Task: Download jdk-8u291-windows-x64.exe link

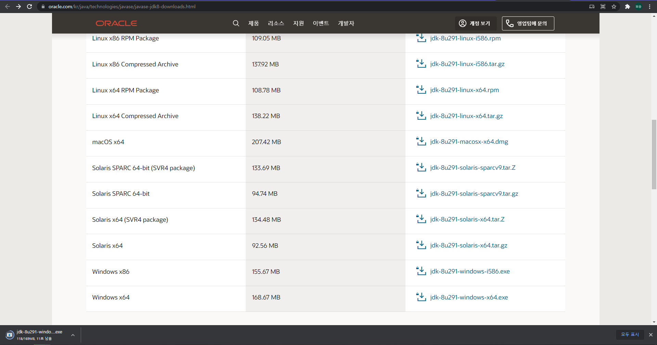Action: coord(469,297)
